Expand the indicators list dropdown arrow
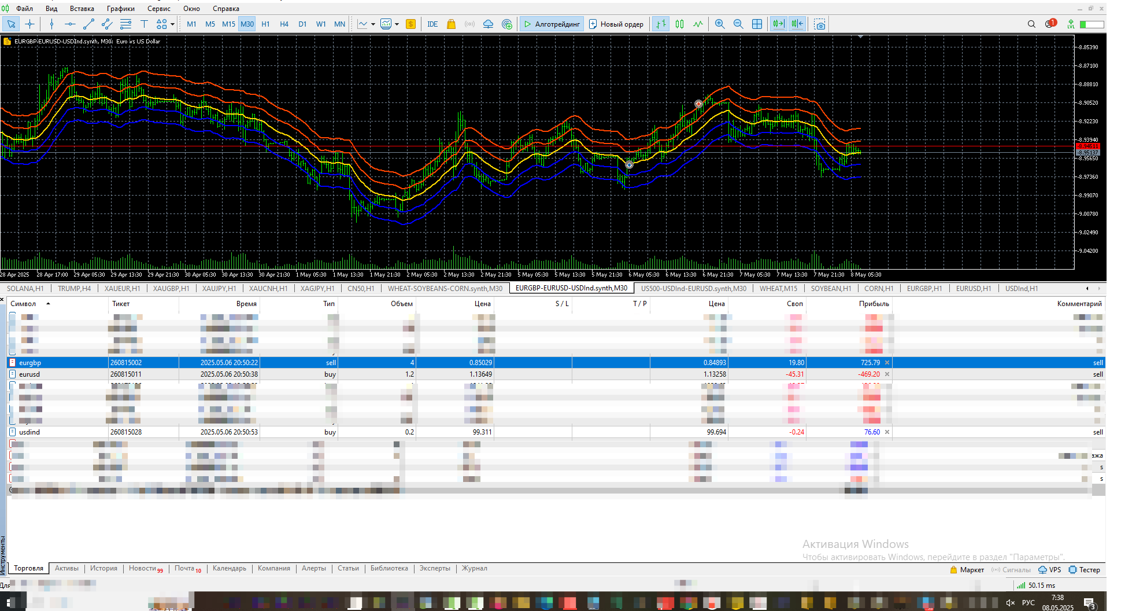Screen dimensions: 1121x611 (397, 24)
